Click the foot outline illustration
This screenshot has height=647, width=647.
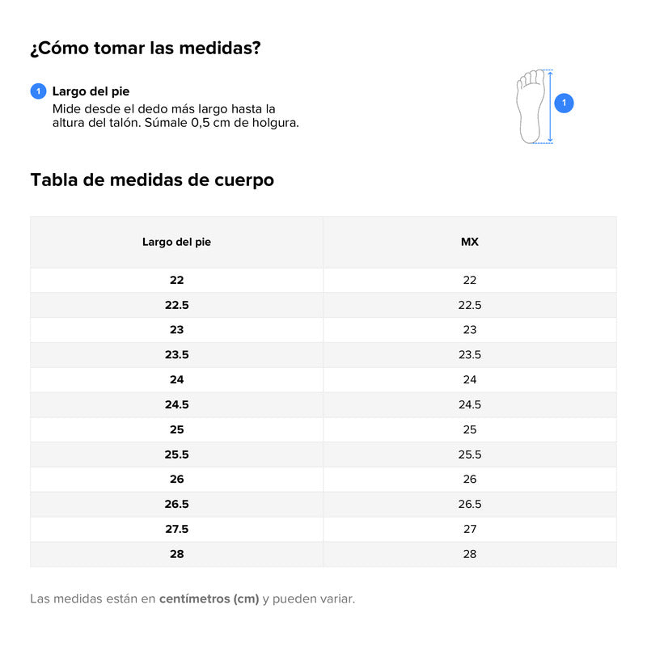[531, 106]
